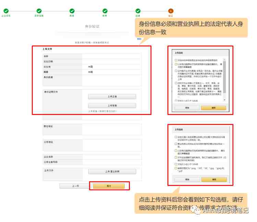
Task: Click the upper dialog 上传说明 title
Action: [179, 53]
